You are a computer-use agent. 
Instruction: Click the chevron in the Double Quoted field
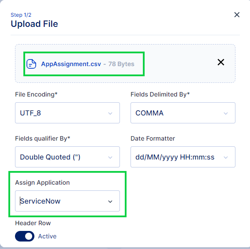tap(110, 157)
